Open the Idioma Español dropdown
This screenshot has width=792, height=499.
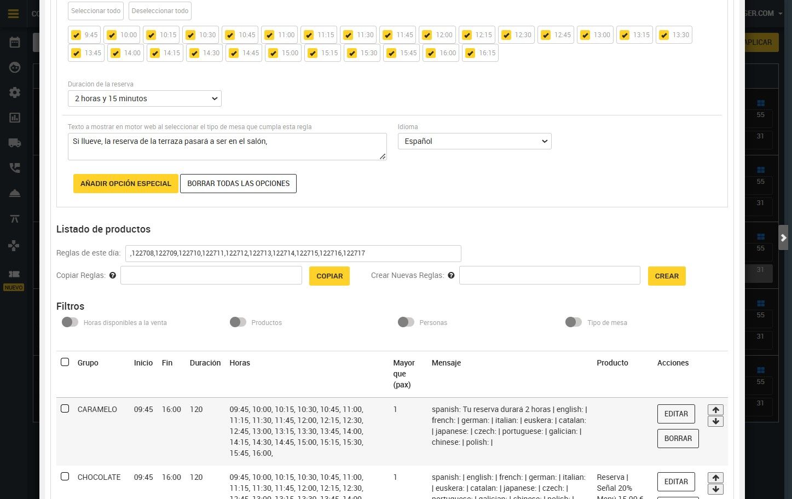(475, 141)
